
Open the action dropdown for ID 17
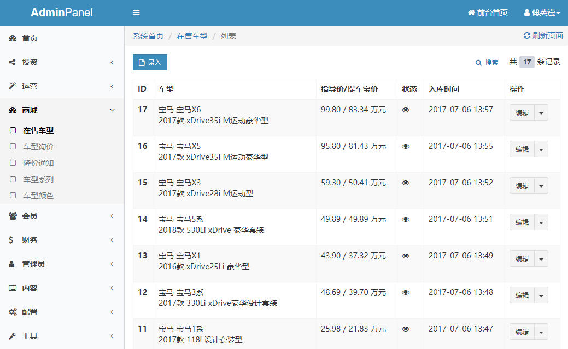541,113
